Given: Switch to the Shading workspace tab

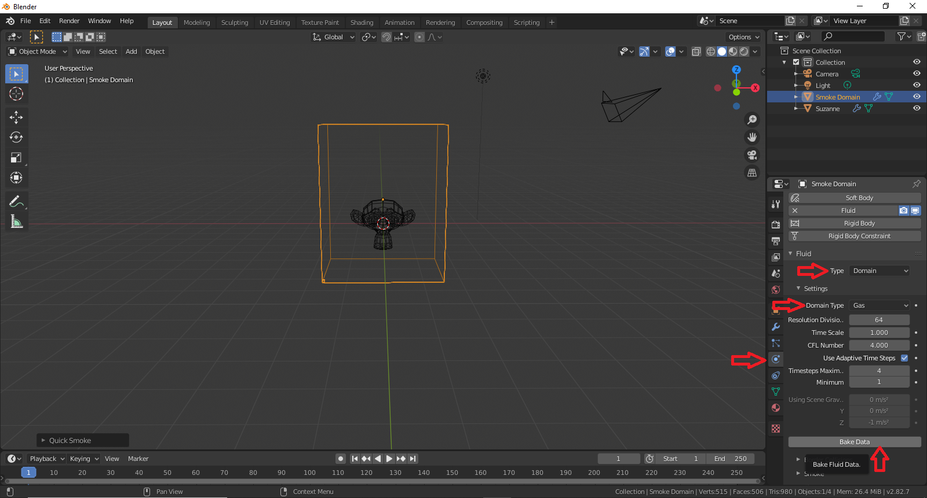Looking at the screenshot, I should click(362, 23).
